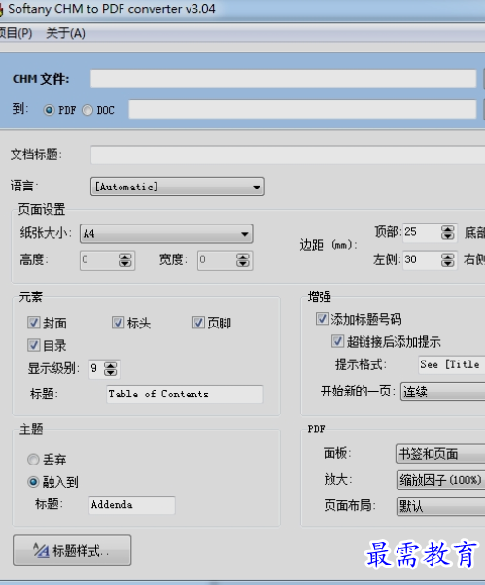Open the 关于(A) menu
Screen dimensions: 485x585
point(65,33)
